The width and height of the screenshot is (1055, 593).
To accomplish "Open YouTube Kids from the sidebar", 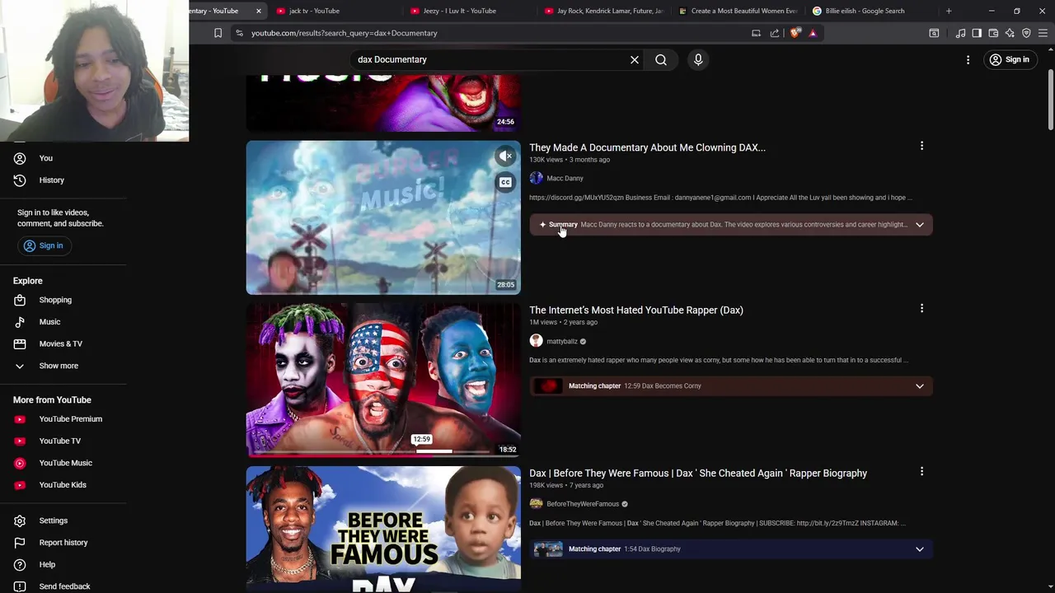I will [x=63, y=485].
